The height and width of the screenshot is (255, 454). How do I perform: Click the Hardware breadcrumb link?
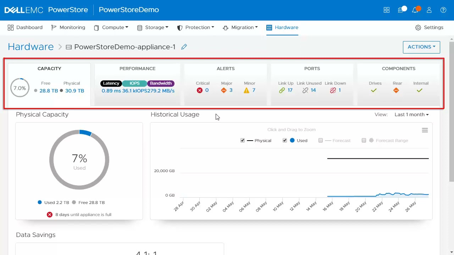[x=31, y=47]
